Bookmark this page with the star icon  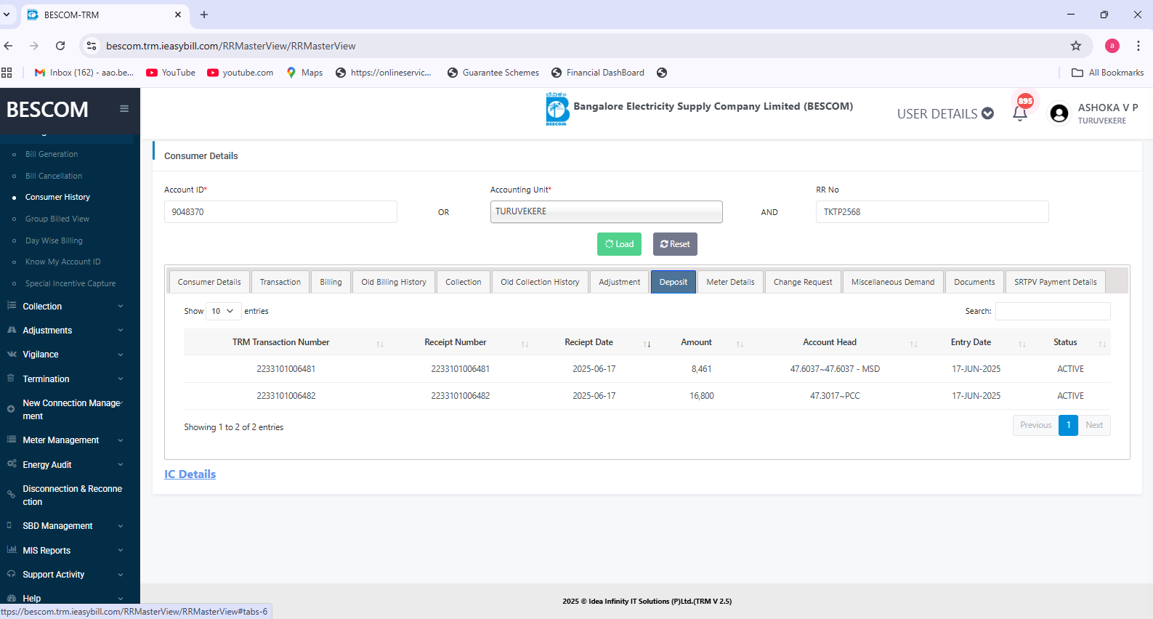coord(1076,46)
